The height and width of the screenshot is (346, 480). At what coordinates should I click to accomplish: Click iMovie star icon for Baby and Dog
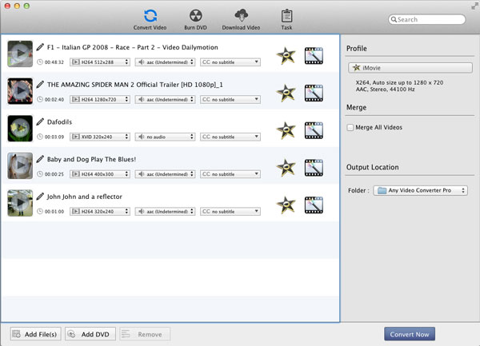point(286,168)
